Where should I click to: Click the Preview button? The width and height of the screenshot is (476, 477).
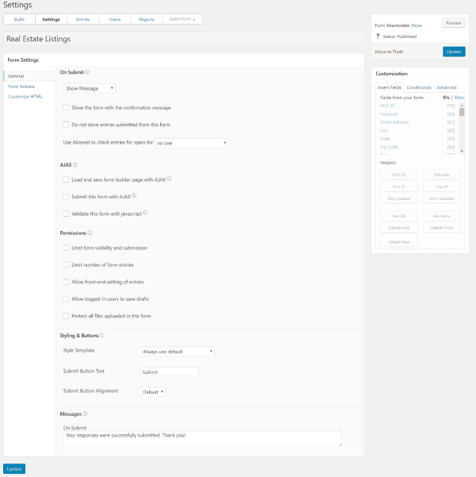click(x=454, y=24)
